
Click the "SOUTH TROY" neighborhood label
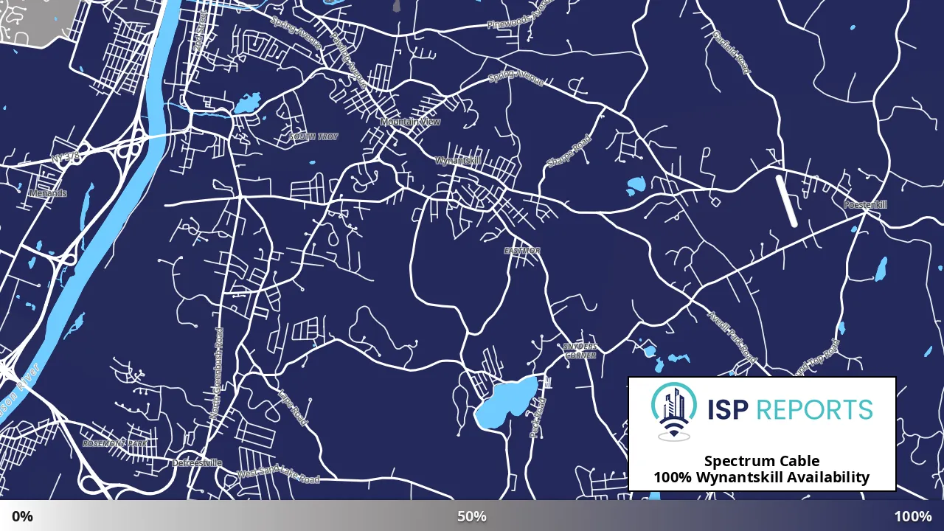[313, 136]
